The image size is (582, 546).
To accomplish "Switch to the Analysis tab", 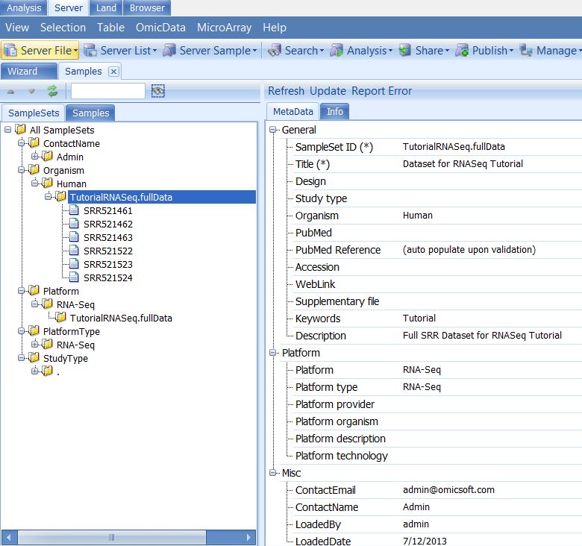I will point(24,7).
